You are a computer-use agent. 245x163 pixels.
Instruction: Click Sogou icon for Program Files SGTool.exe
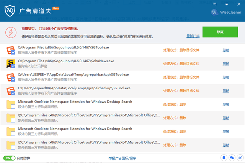11,50
